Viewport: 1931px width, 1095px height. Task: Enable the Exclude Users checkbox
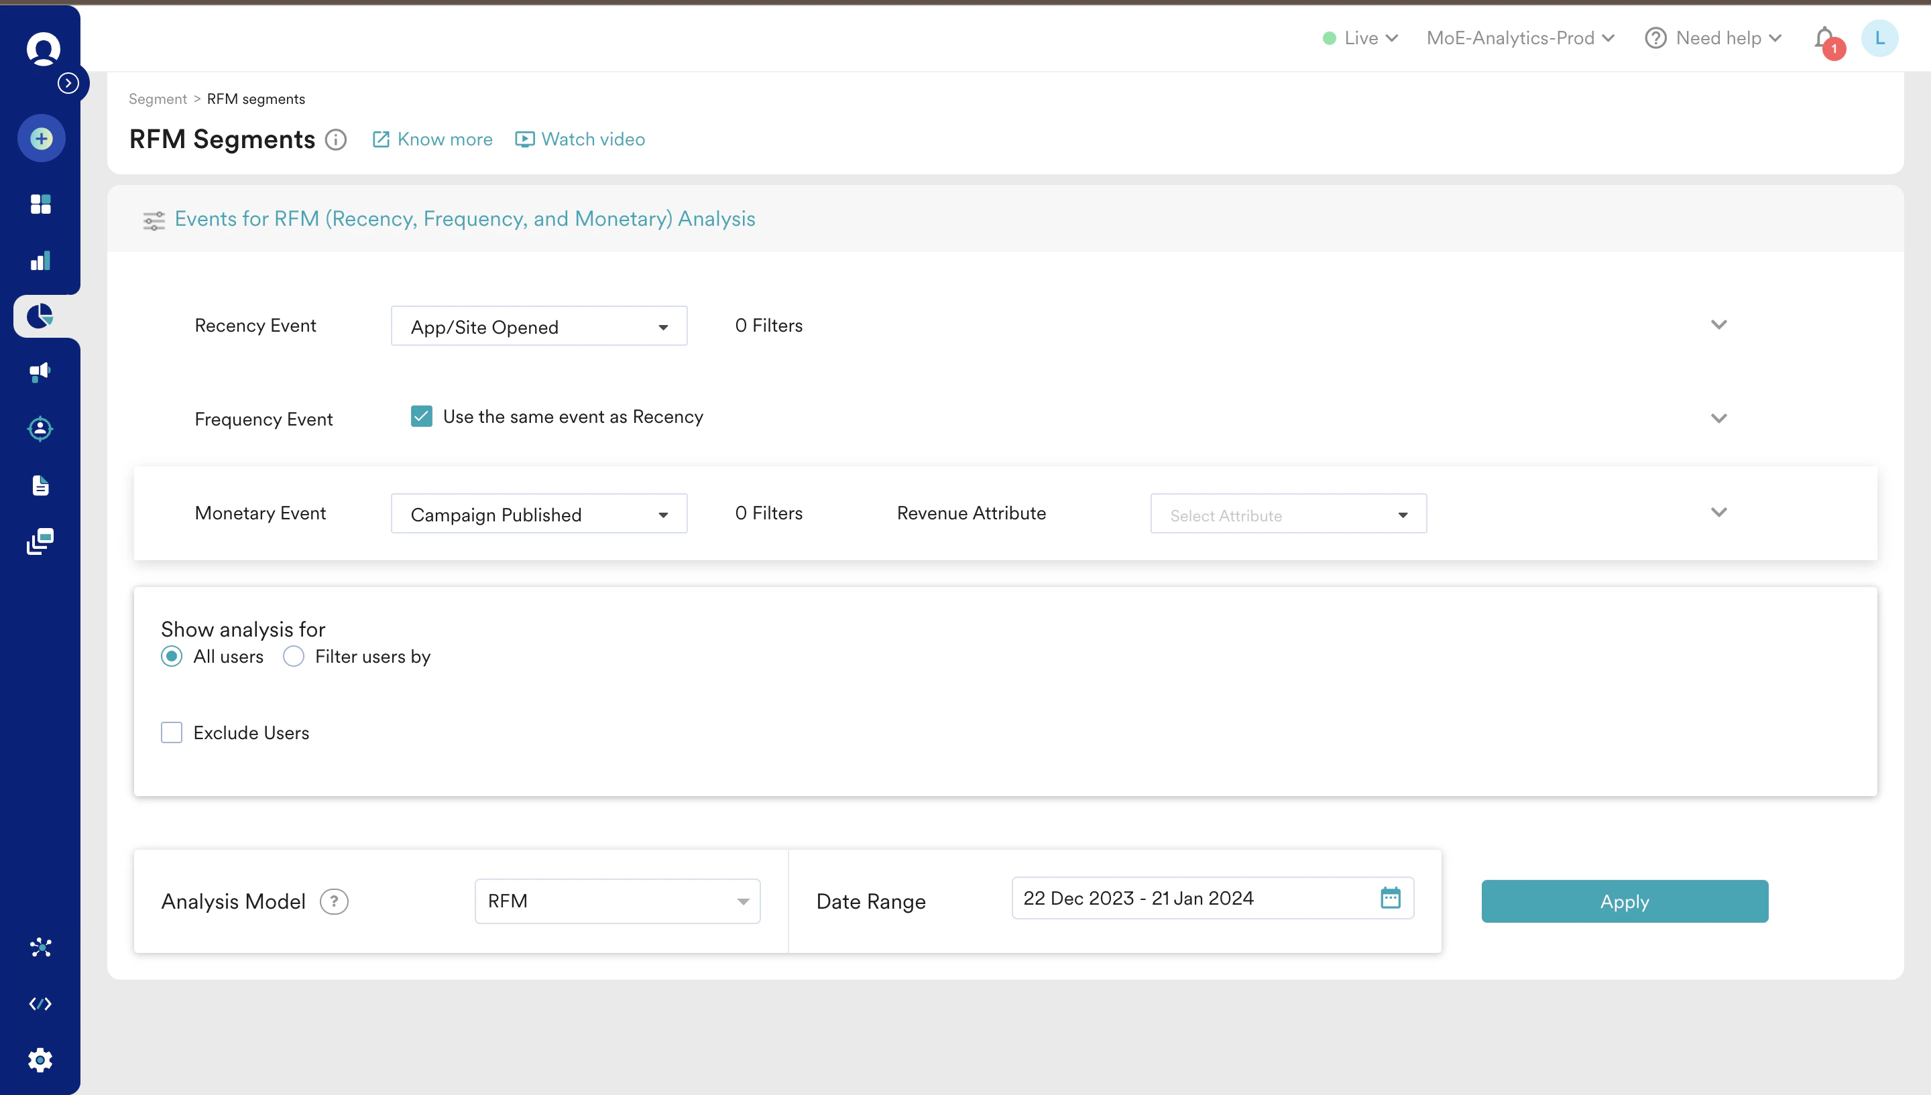point(172,732)
